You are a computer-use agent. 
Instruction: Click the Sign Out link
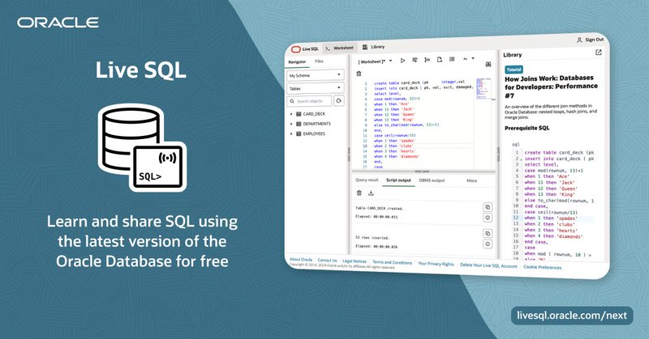(x=595, y=40)
